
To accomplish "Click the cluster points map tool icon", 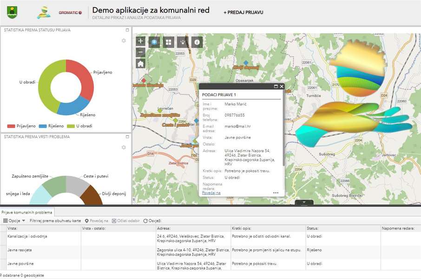I will (183, 42).
